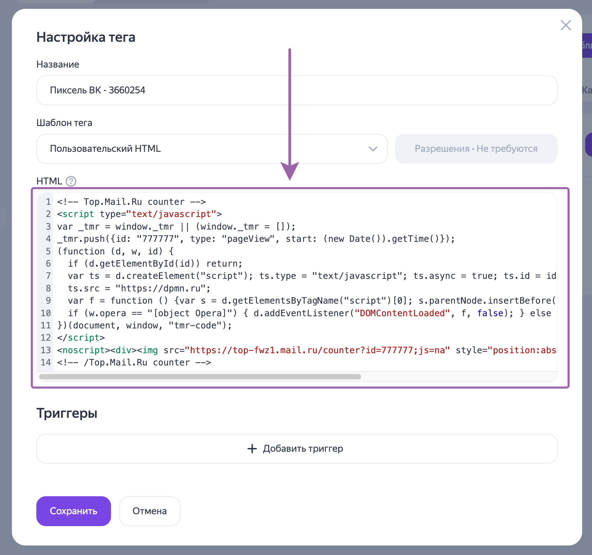Image resolution: width=592 pixels, height=555 pixels.
Task: Click the closing </script> tag line
Action: (x=81, y=338)
